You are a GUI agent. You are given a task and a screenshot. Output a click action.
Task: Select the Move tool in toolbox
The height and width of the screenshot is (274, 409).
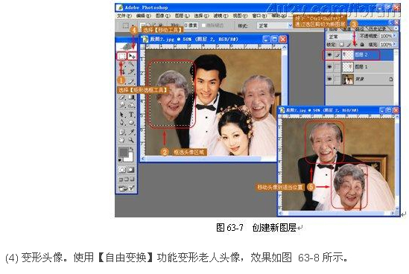tap(132, 56)
